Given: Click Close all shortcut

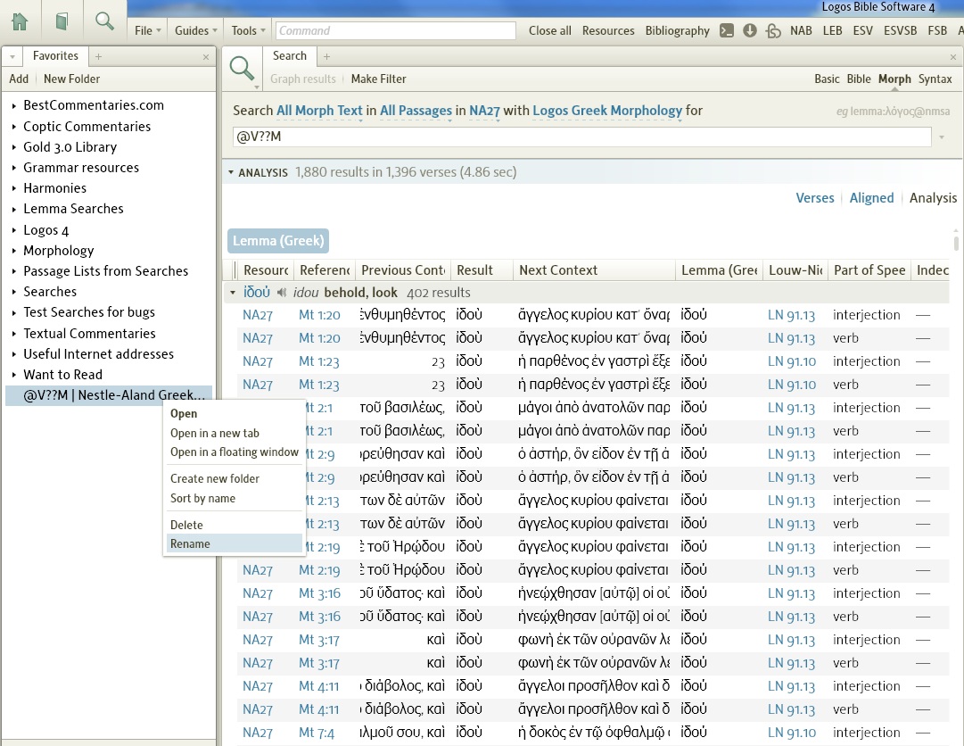Looking at the screenshot, I should [549, 30].
